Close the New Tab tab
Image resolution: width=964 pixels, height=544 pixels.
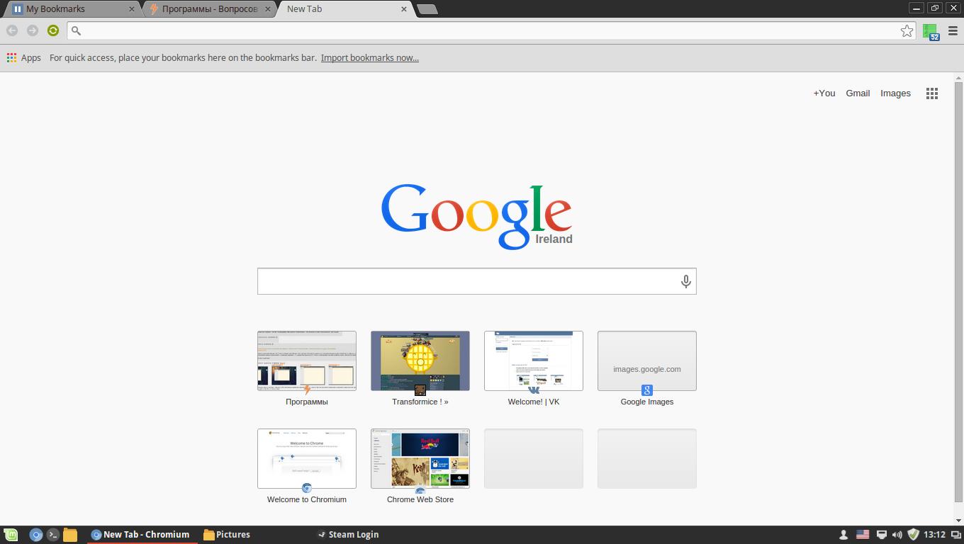404,9
